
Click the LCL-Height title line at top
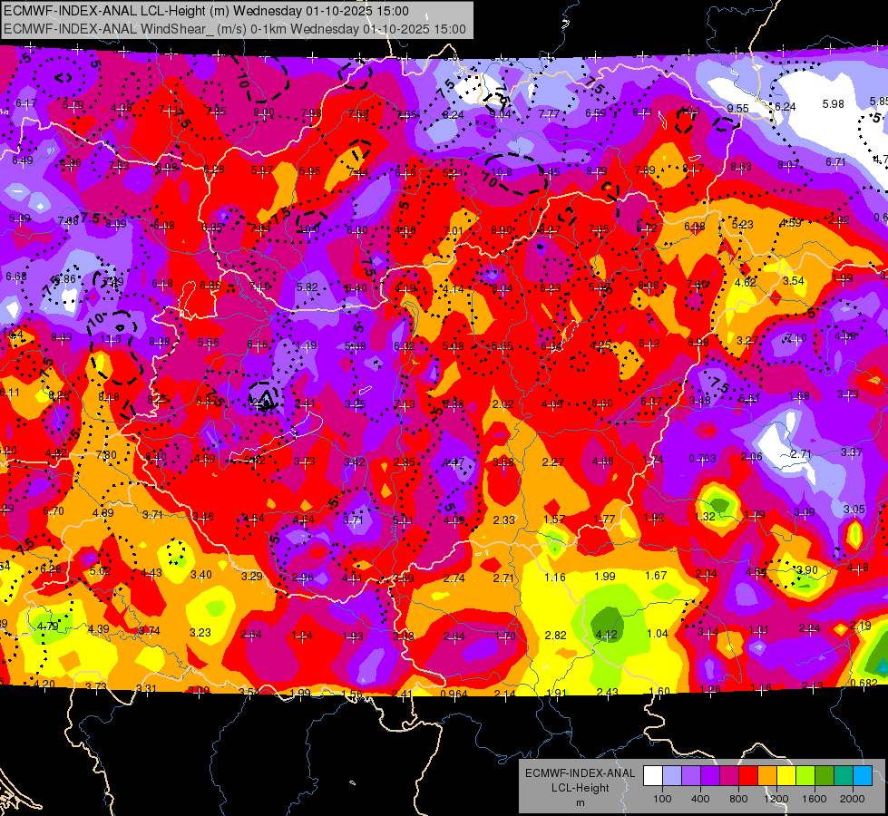coord(206,11)
